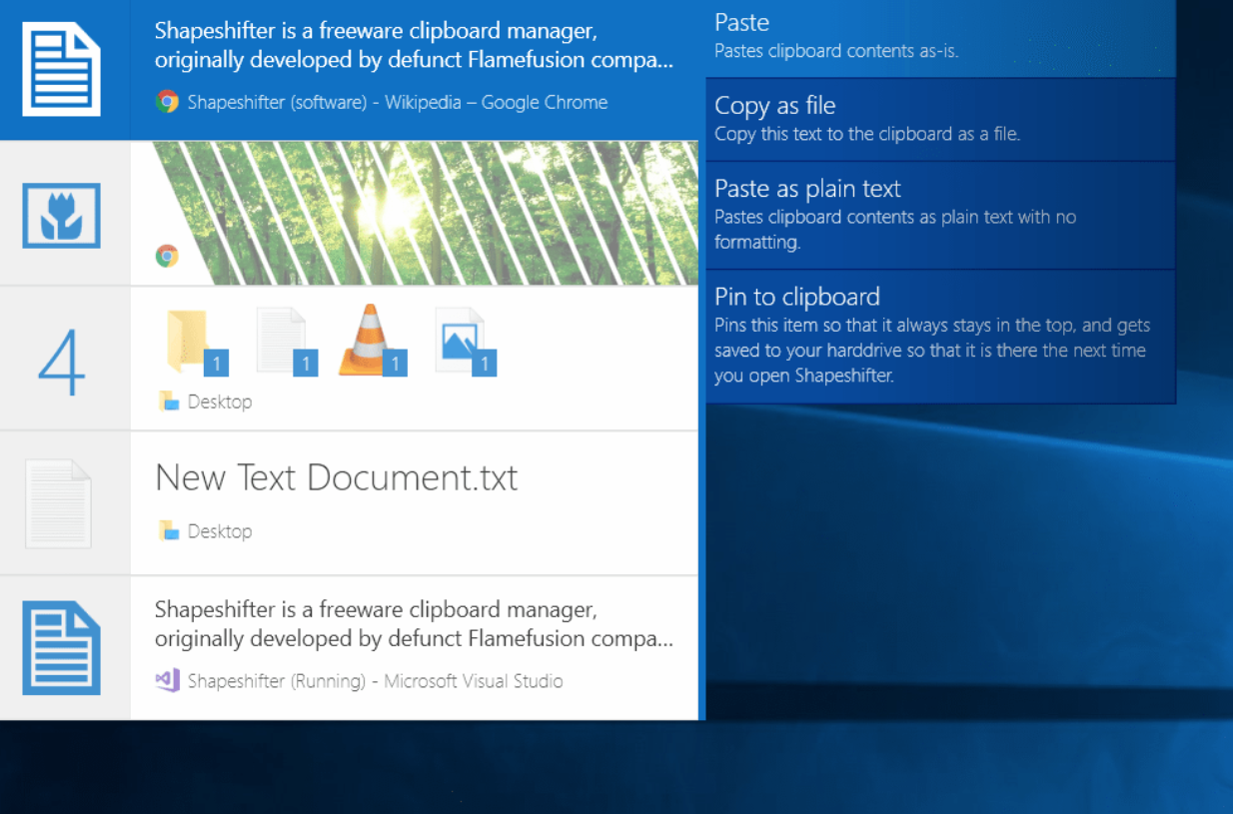Screen dimensions: 1233x814
Task: Click the Desktop label under New Text Document.txt
Action: coord(220,531)
